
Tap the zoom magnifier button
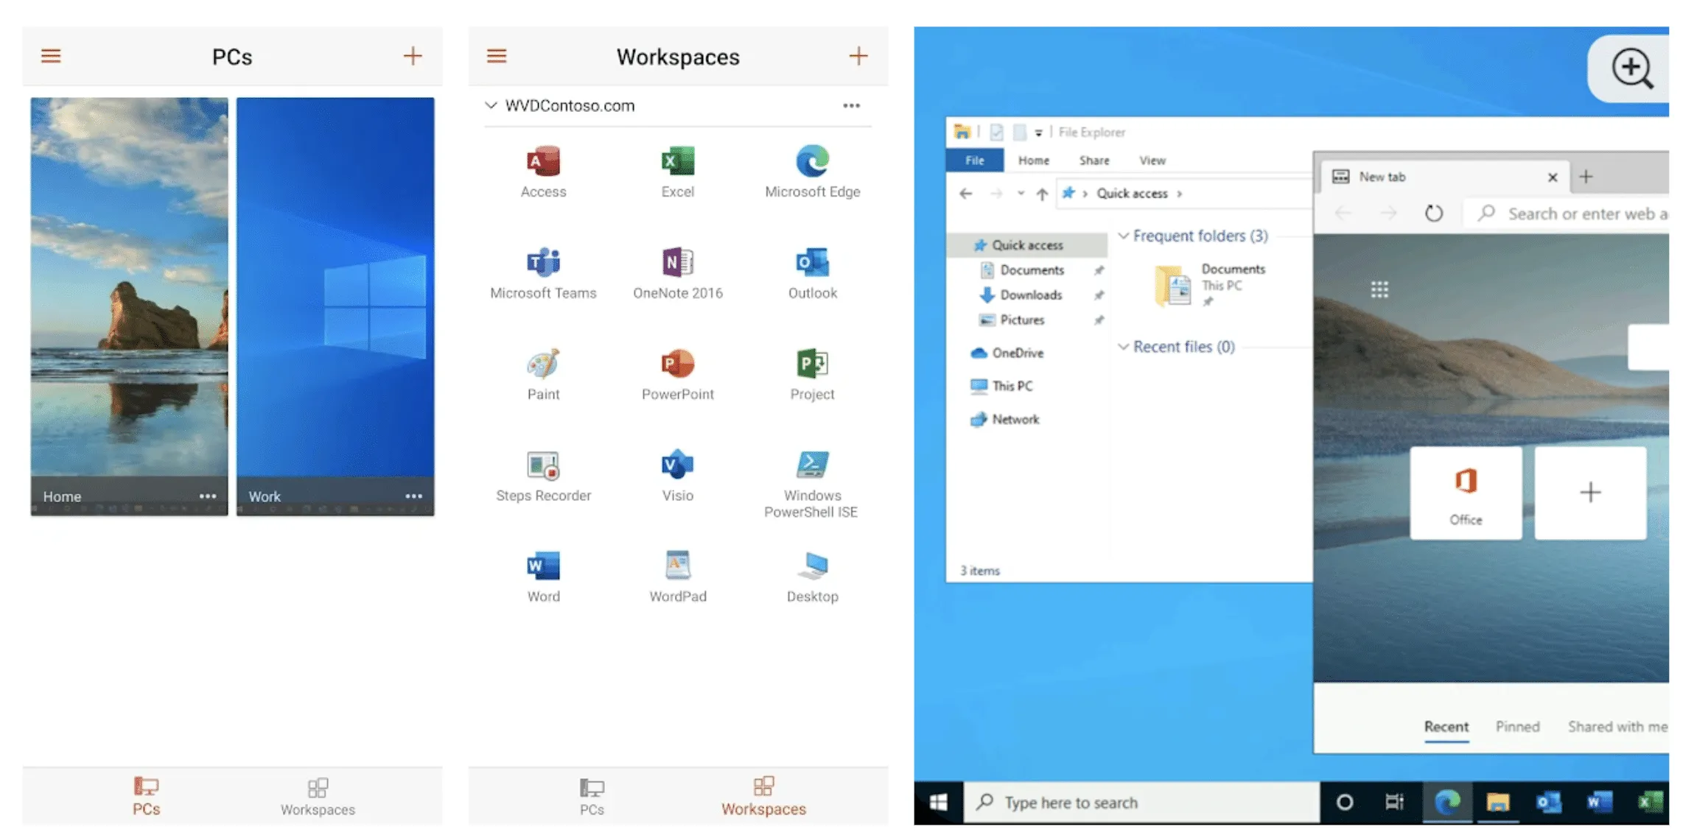point(1631,69)
